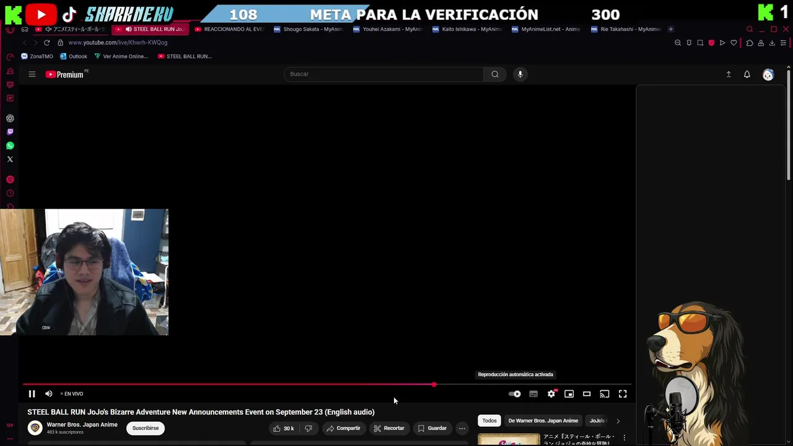The image size is (793, 446).
Task: Enable the miniplayer mode
Action: pos(569,394)
